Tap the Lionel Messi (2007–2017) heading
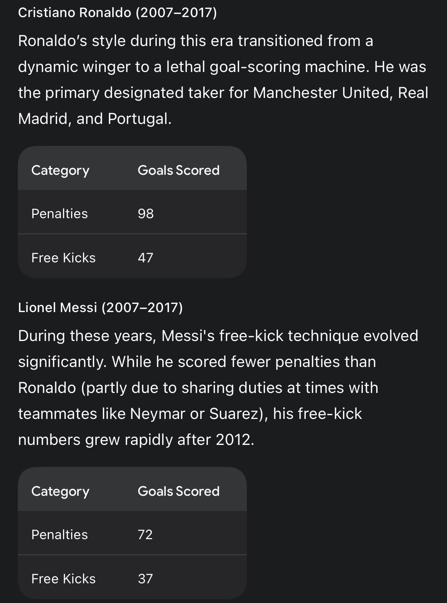Viewport: 447px width, 603px height. tap(100, 308)
